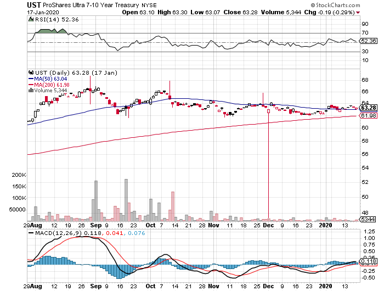Click the Close 63.28 value in header
Screen dimensions: 384x291
coord(240,12)
